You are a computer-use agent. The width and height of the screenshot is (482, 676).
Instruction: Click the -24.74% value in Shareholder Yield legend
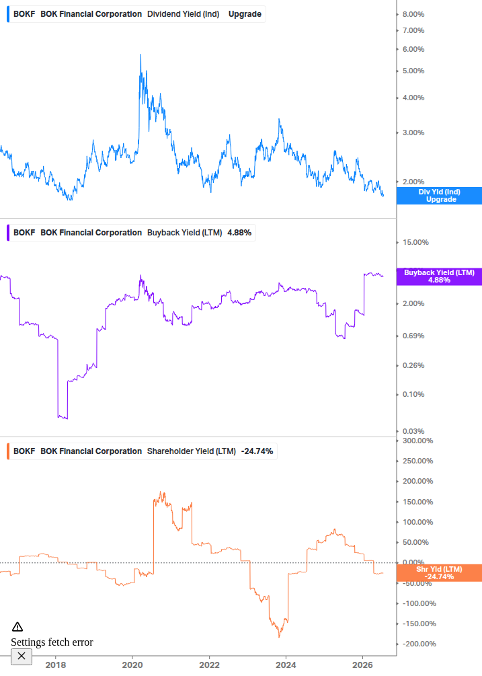point(257,451)
